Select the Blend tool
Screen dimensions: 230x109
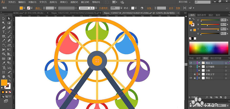click(x=9, y=63)
